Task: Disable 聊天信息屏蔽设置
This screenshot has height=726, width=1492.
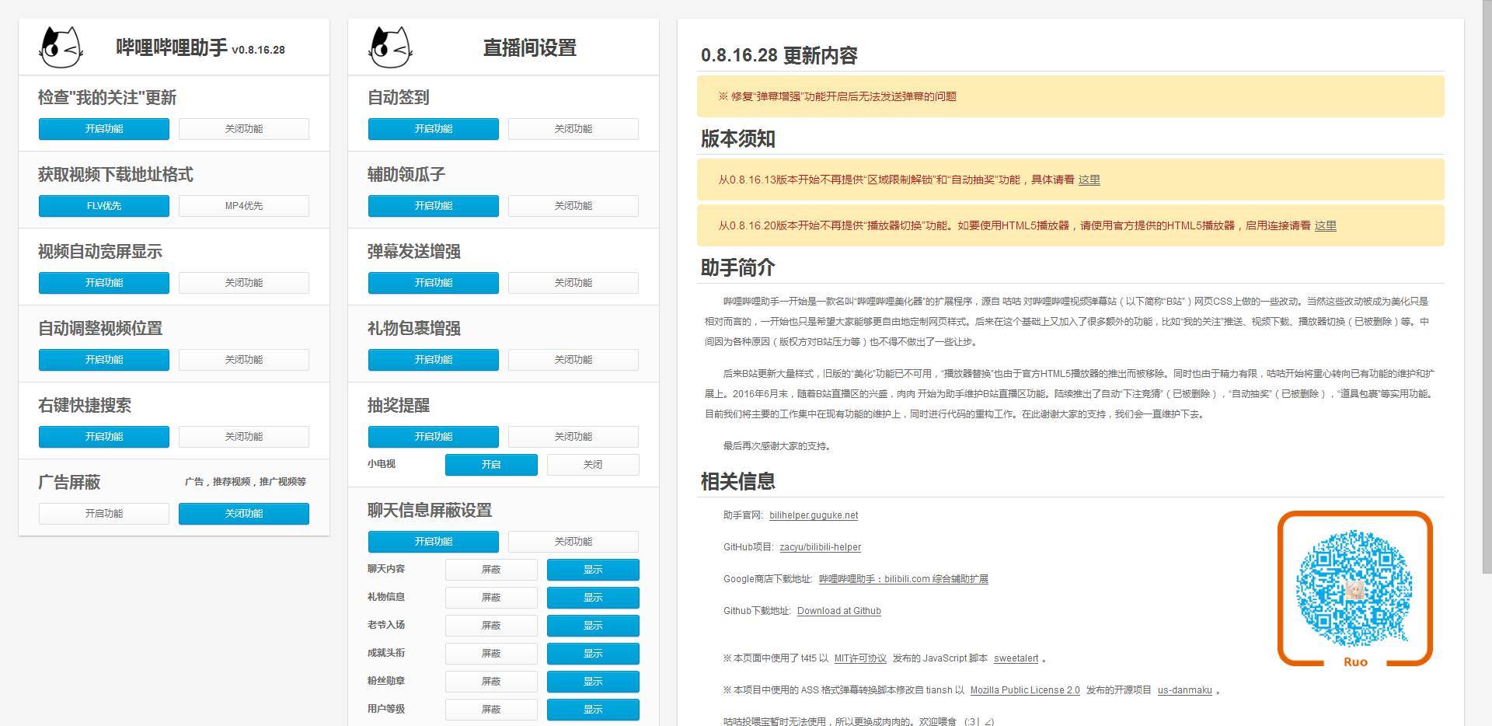Action: [573, 541]
